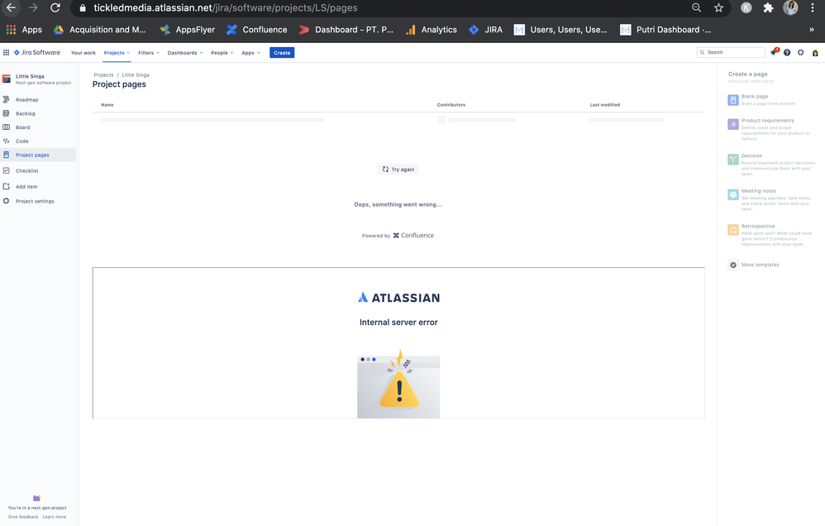Click the Contributors column header
Image resolution: width=825 pixels, height=526 pixels.
[x=451, y=105]
